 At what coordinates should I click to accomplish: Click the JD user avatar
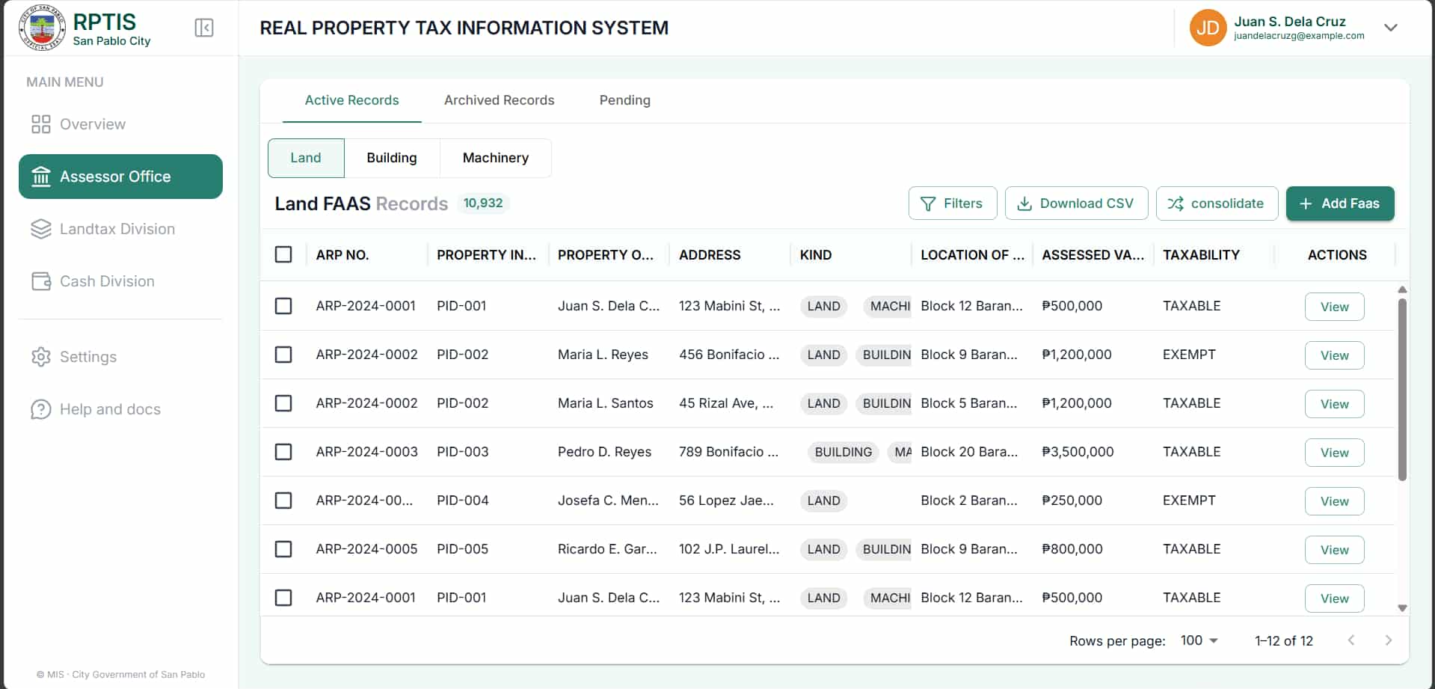pyautogui.click(x=1207, y=28)
